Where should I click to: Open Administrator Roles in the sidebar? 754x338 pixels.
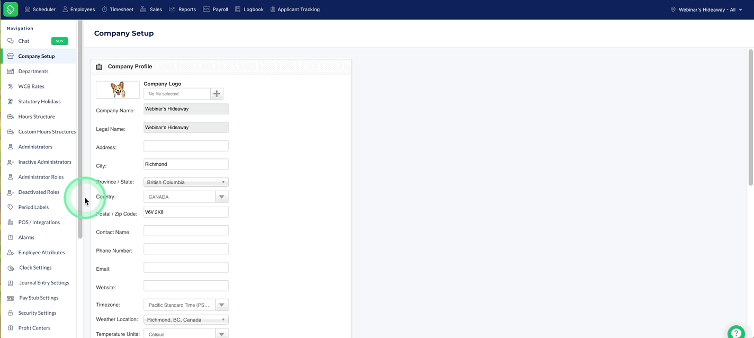click(x=41, y=177)
